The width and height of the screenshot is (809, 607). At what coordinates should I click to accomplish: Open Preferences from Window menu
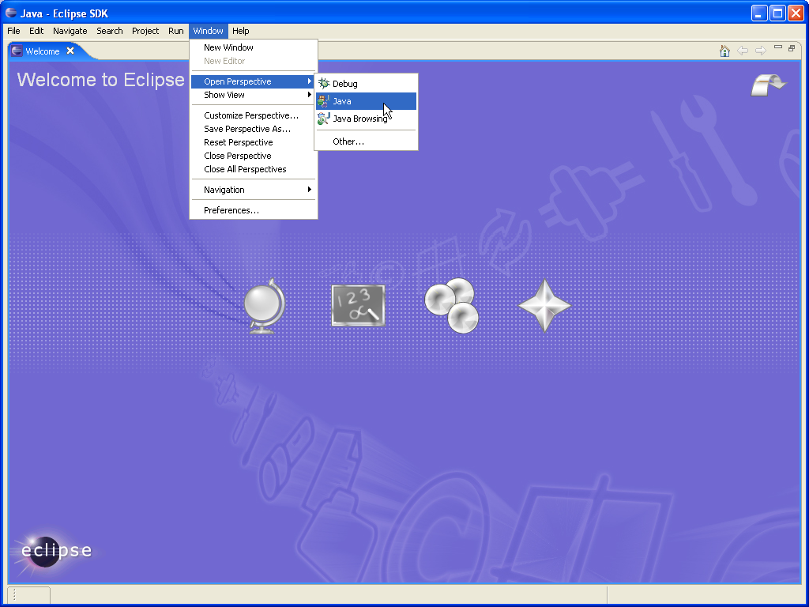[x=231, y=210]
